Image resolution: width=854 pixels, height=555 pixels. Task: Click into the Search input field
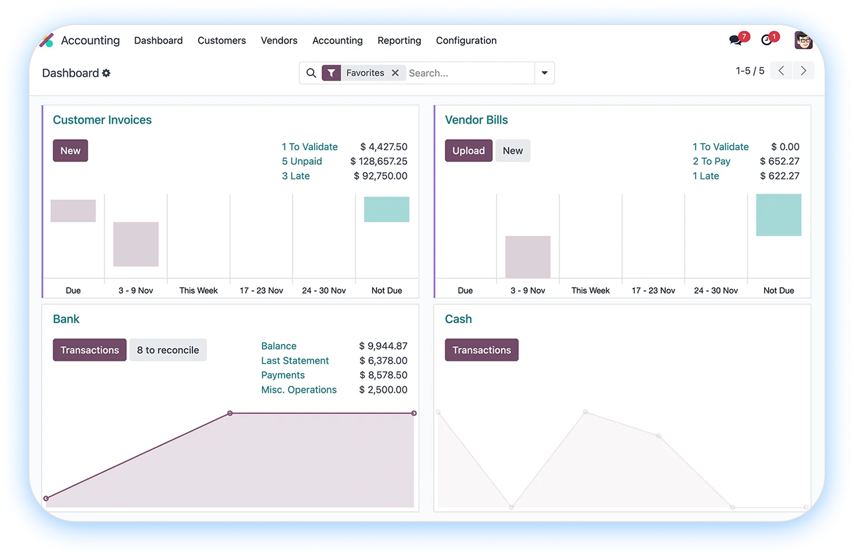(x=468, y=73)
